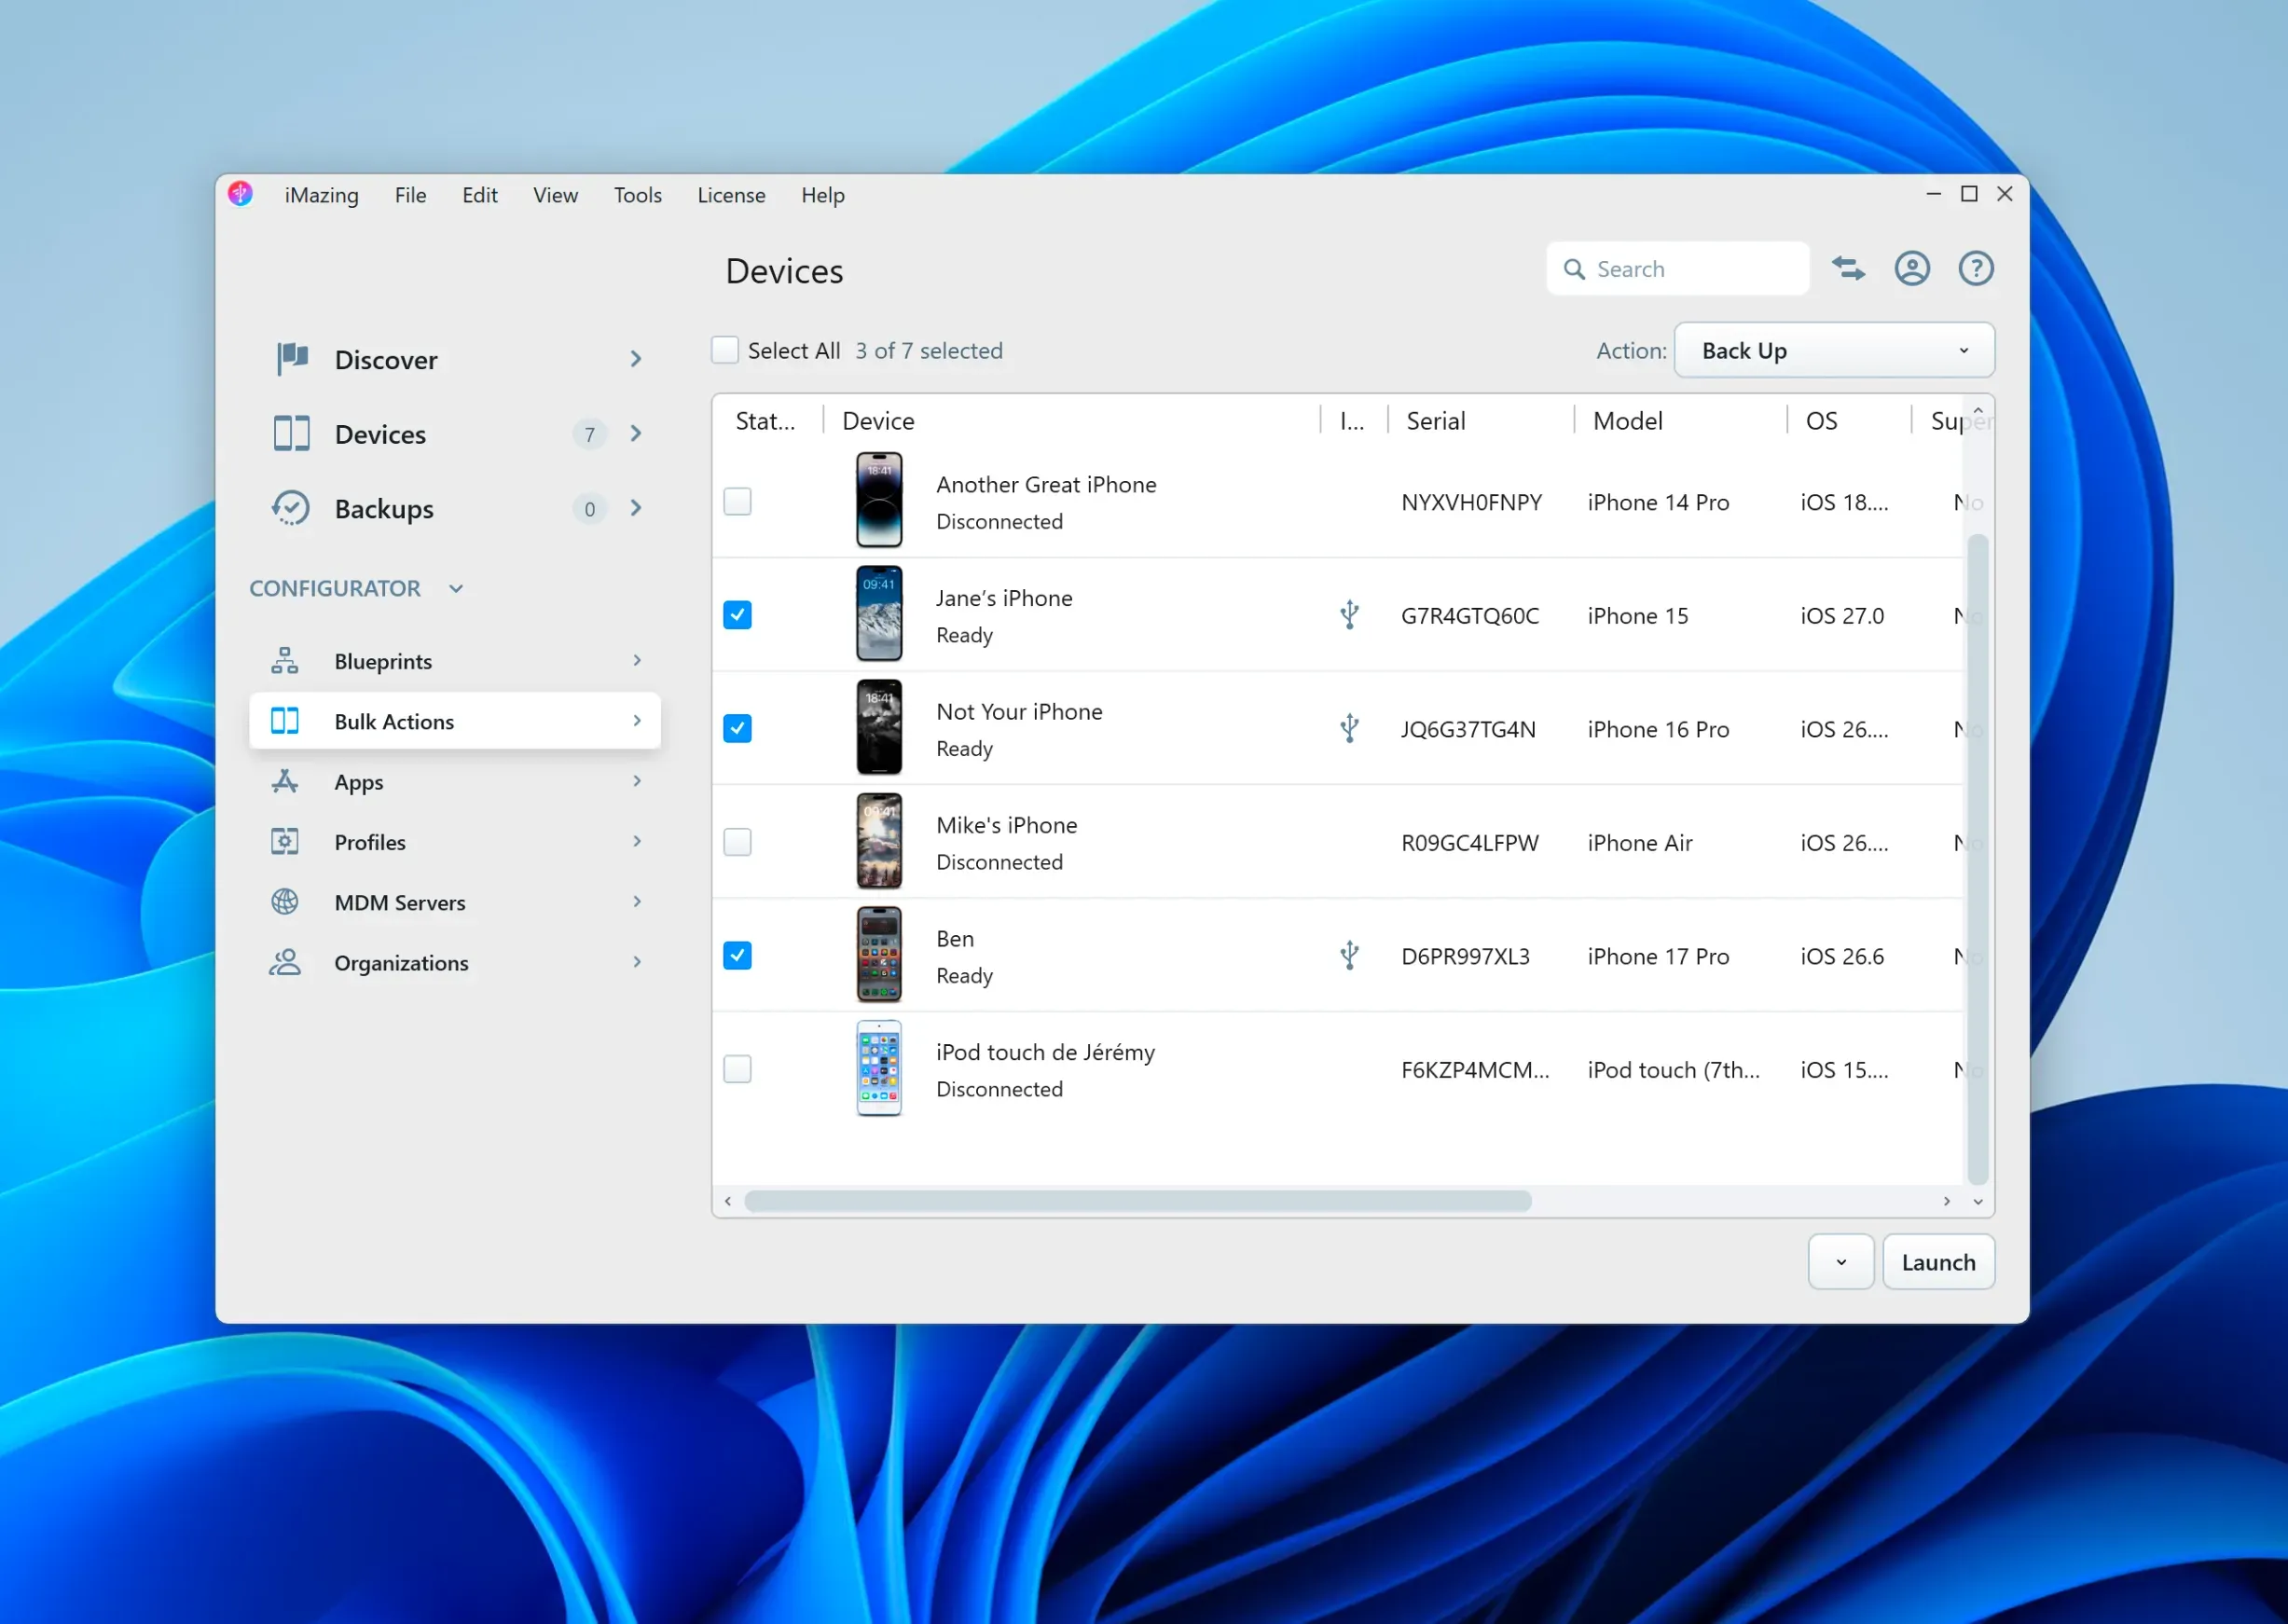Expand the Blueprints chevron

(x=637, y=660)
